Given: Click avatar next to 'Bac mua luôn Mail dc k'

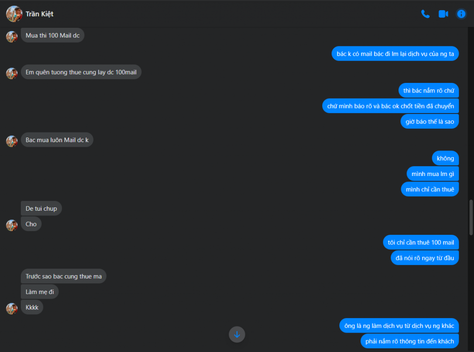Looking at the screenshot, I should tap(12, 141).
